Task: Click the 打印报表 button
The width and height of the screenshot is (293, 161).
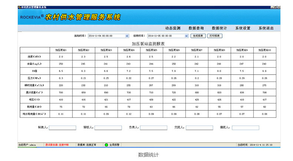Action: (215, 36)
